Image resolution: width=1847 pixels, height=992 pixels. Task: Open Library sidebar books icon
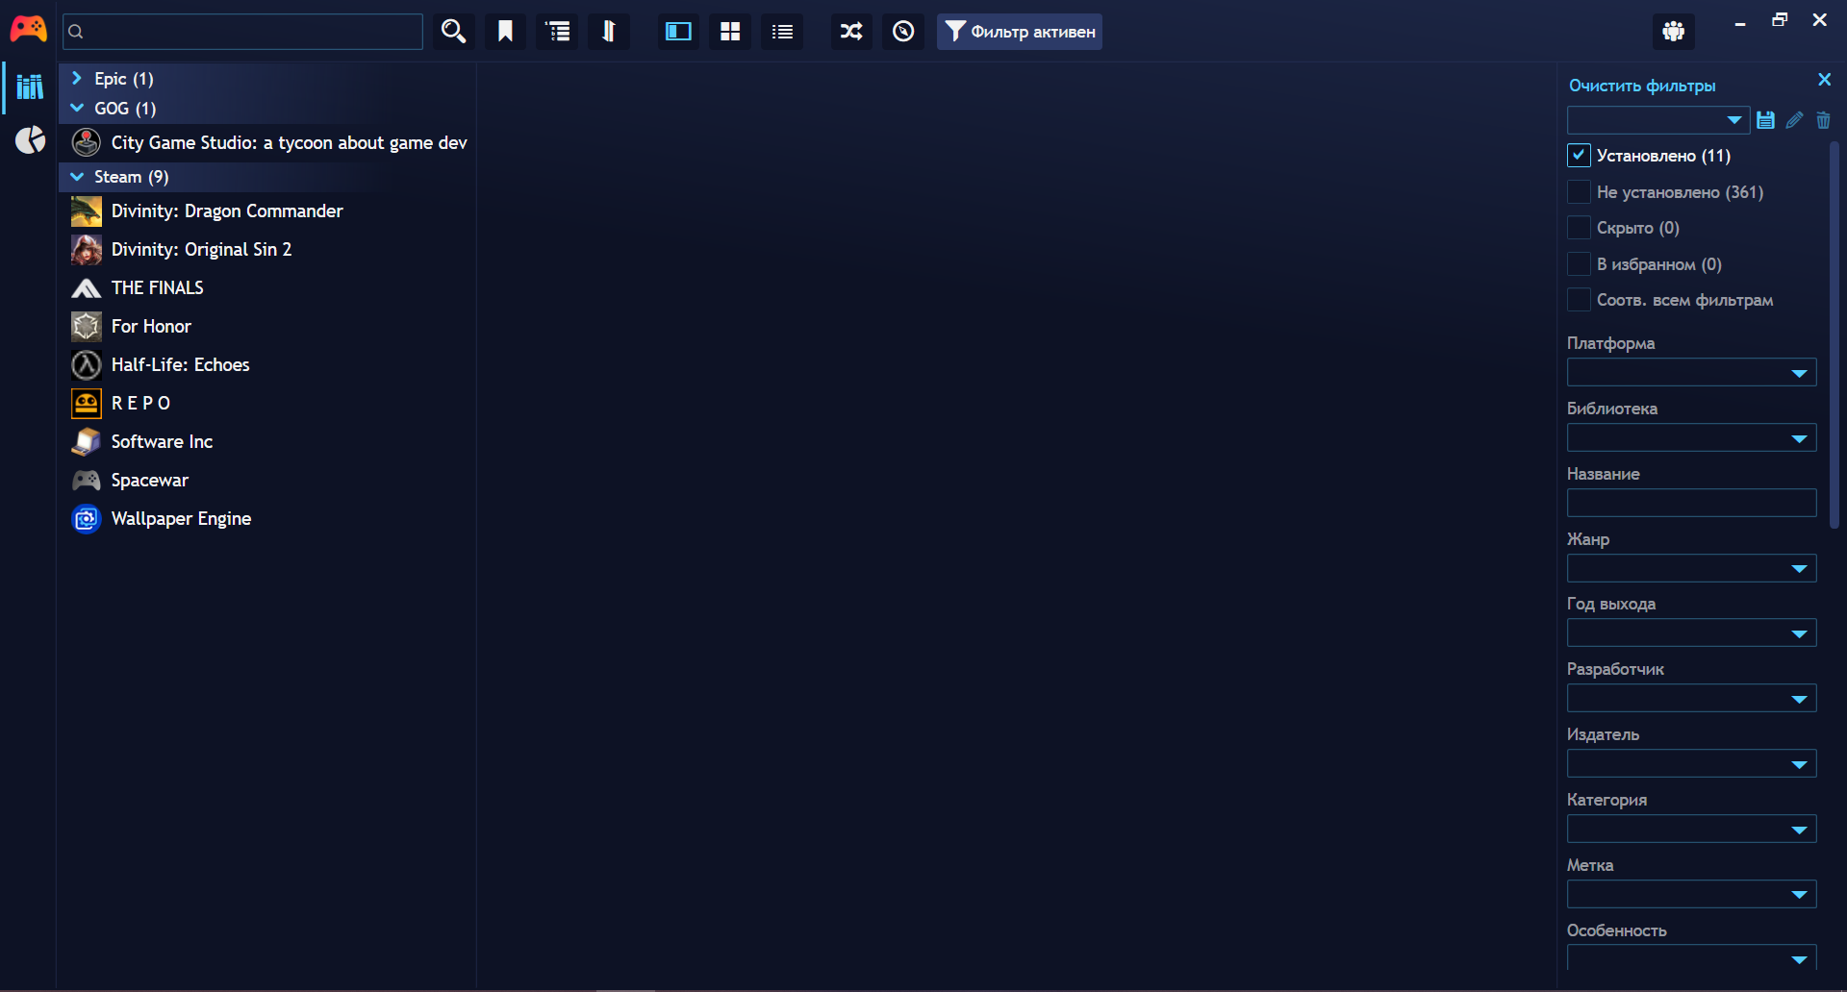pyautogui.click(x=30, y=87)
